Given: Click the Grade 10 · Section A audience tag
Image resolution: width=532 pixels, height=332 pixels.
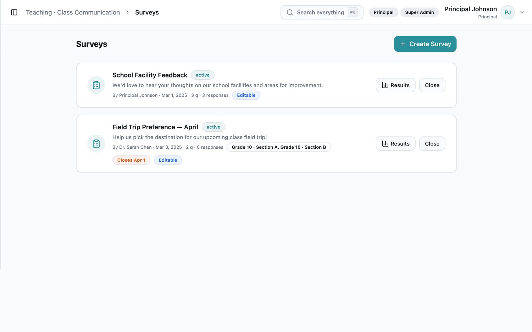Looking at the screenshot, I should [279, 147].
